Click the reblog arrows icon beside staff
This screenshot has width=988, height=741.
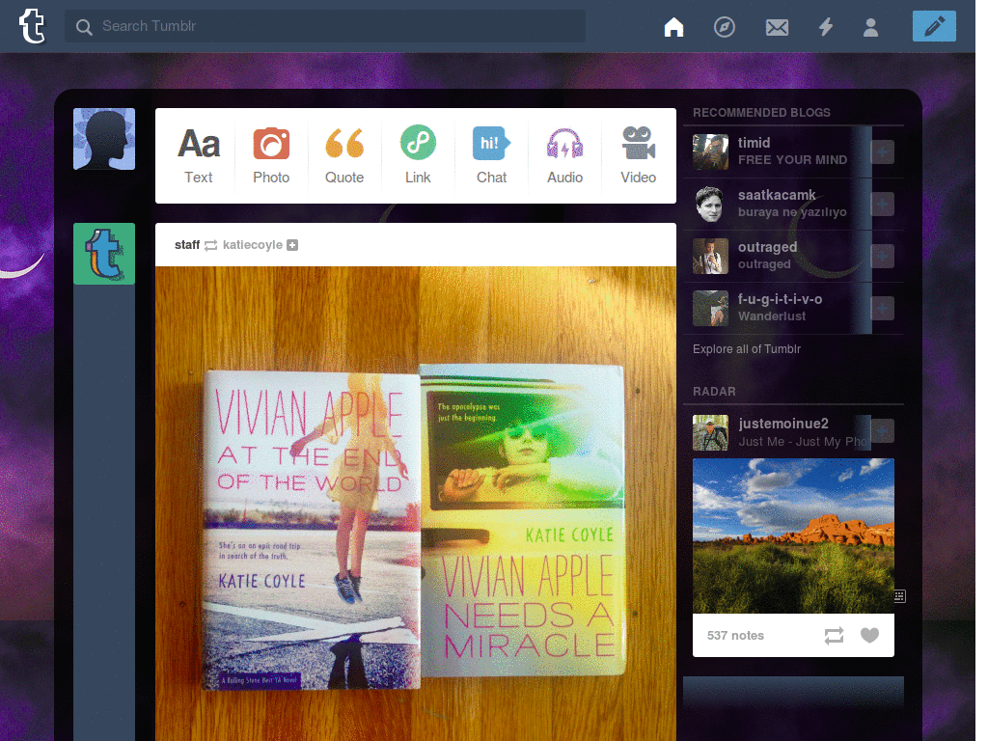point(211,245)
